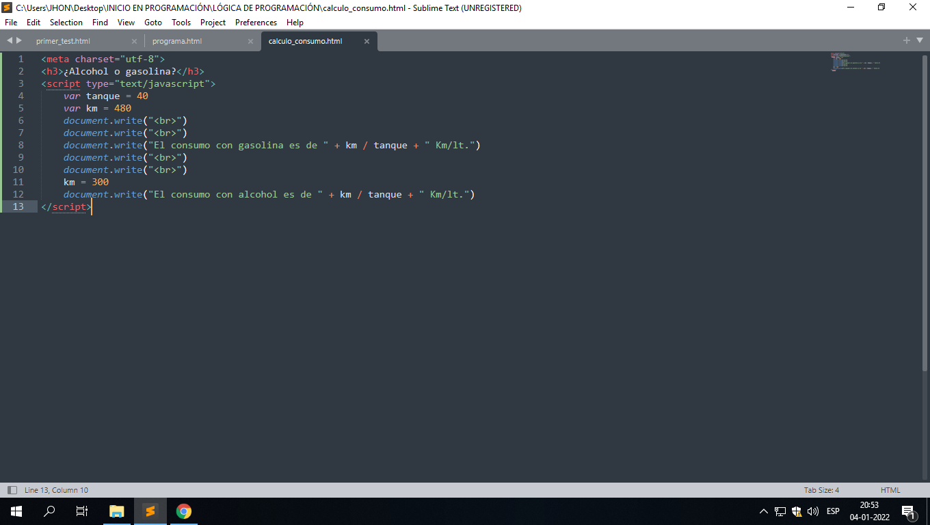The height and width of the screenshot is (525, 930).
Task: Open Windows search icon in taskbar
Action: pyautogui.click(x=49, y=511)
